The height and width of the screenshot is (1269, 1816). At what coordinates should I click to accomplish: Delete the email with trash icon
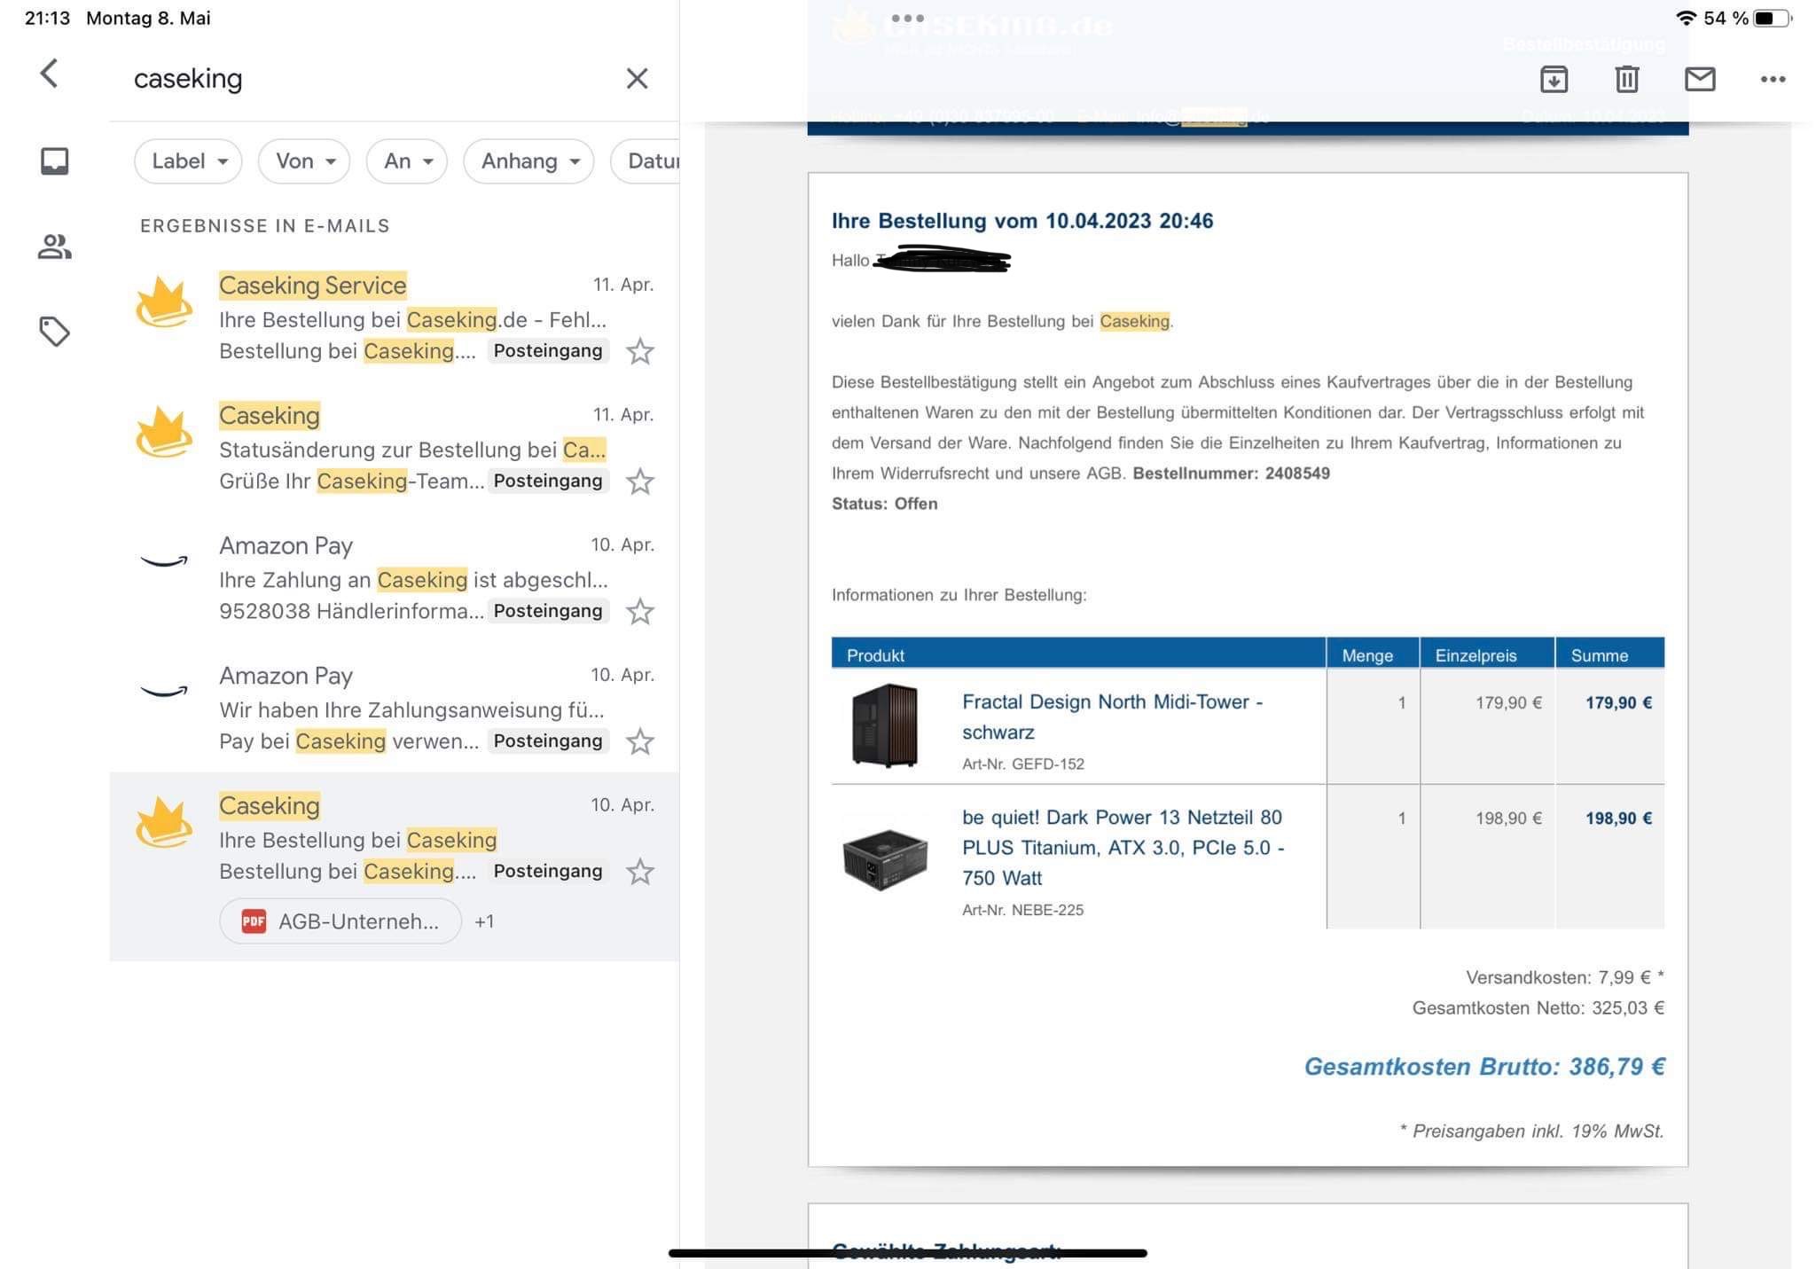(x=1626, y=80)
